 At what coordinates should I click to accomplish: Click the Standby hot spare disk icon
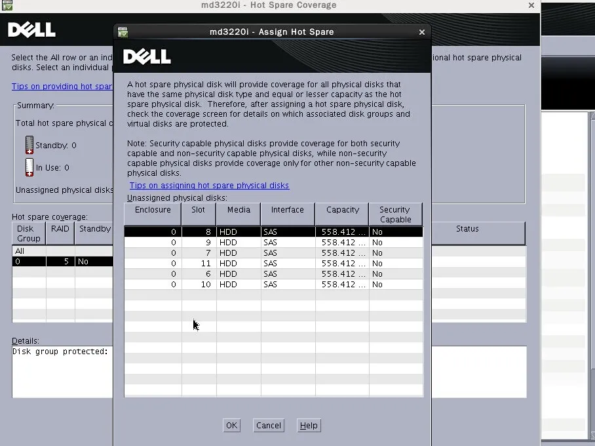tap(29, 145)
